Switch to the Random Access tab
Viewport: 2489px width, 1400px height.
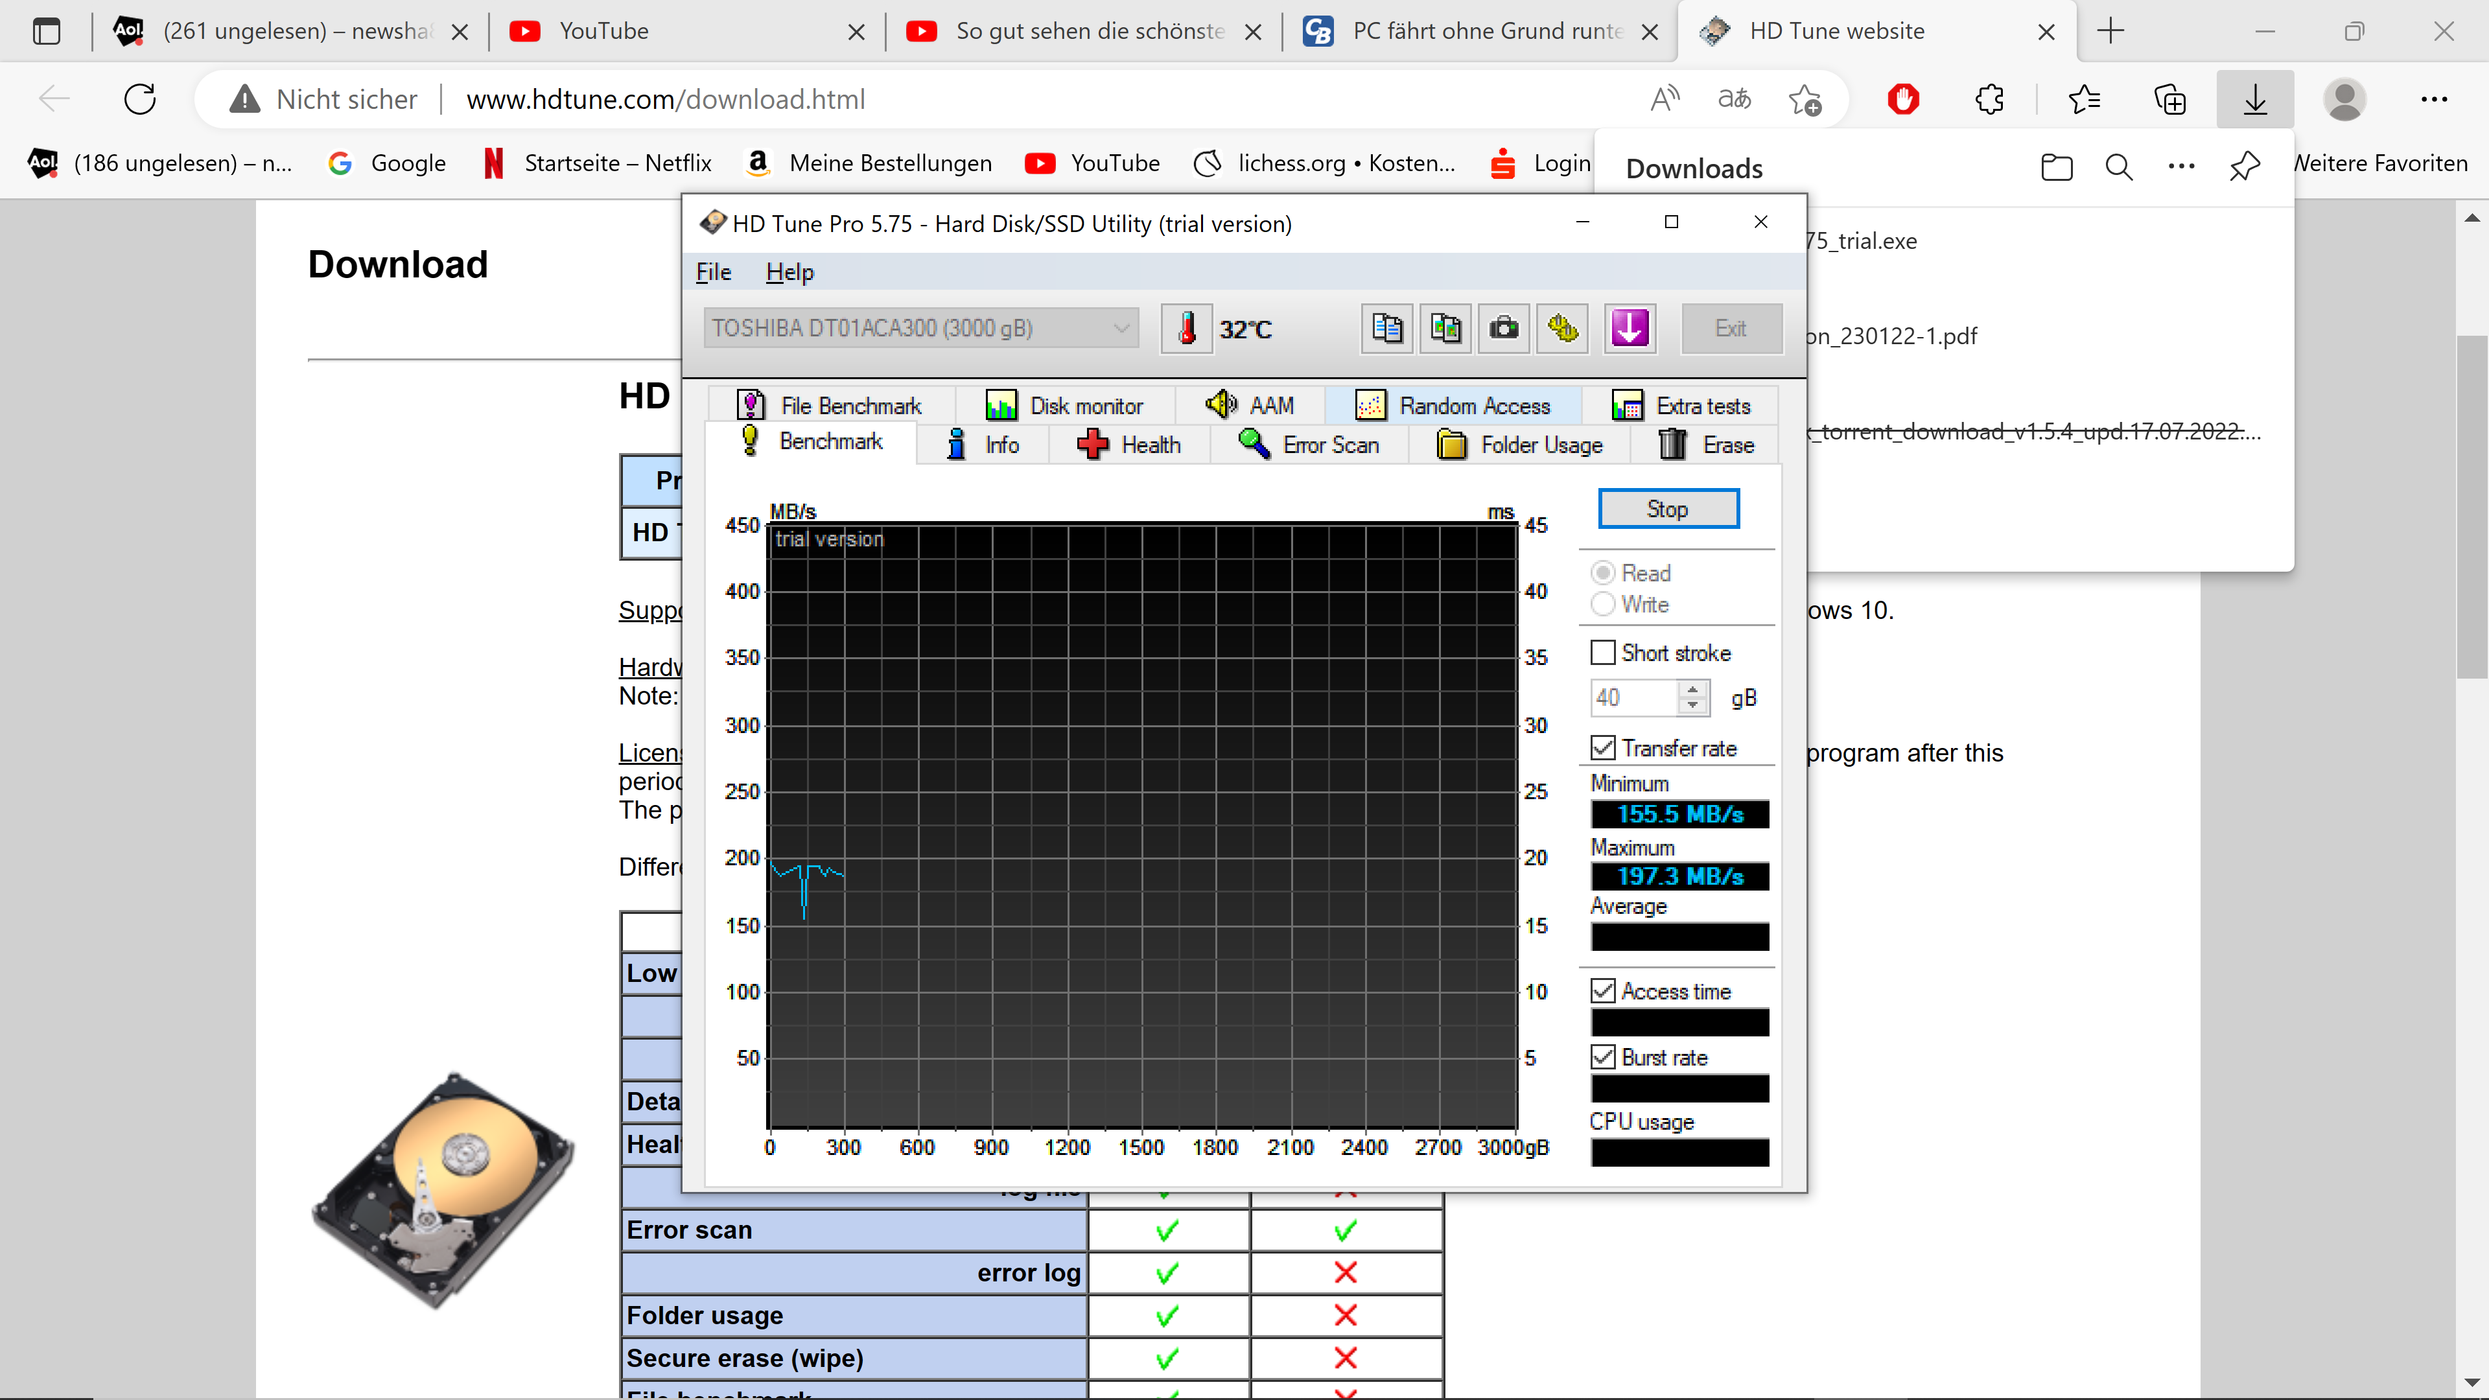(1453, 406)
